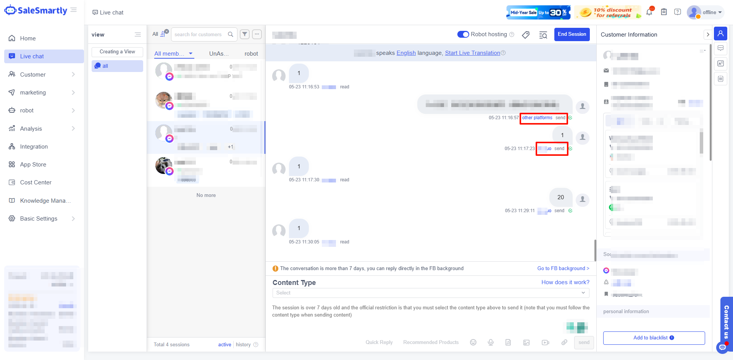
Task: Toggle the Robot hosting switch
Action: click(x=463, y=34)
